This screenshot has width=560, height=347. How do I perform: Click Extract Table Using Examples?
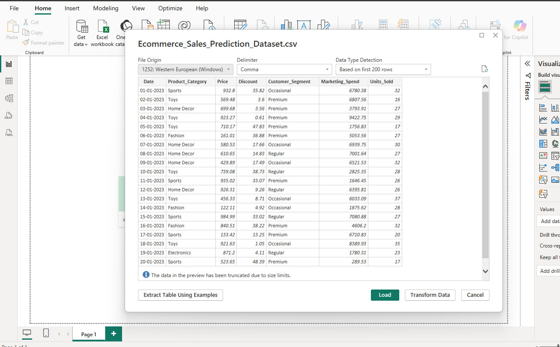[180, 295]
